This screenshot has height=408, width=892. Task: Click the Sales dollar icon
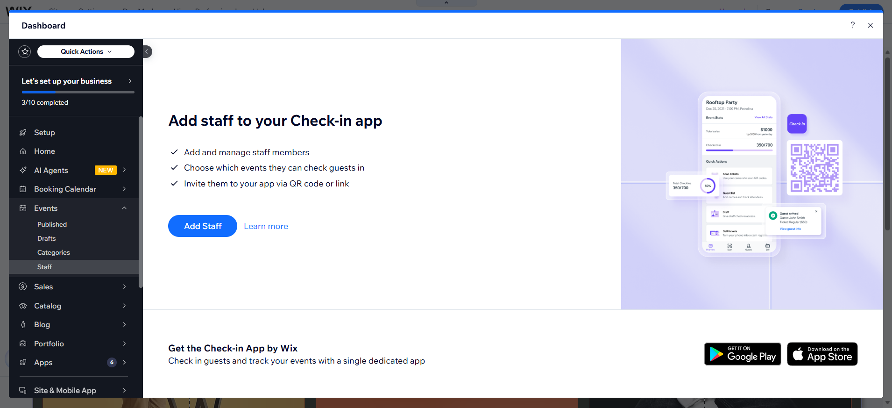(23, 286)
